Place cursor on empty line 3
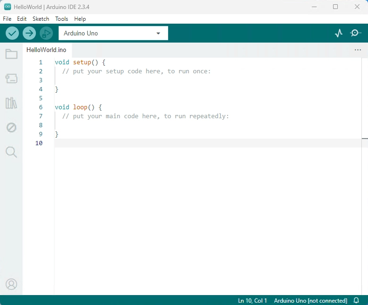368x305 pixels. (x=208, y=80)
